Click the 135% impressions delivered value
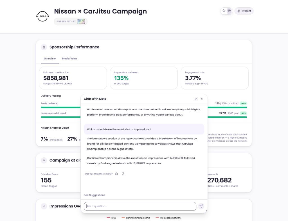The image size is (288, 221). click(121, 78)
